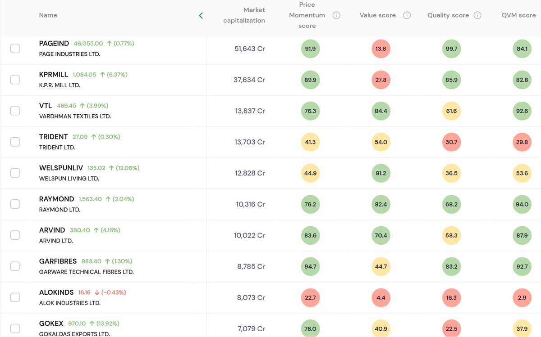Click PAGEIND momentum score 91.9 badge
541x337 pixels.
point(310,49)
